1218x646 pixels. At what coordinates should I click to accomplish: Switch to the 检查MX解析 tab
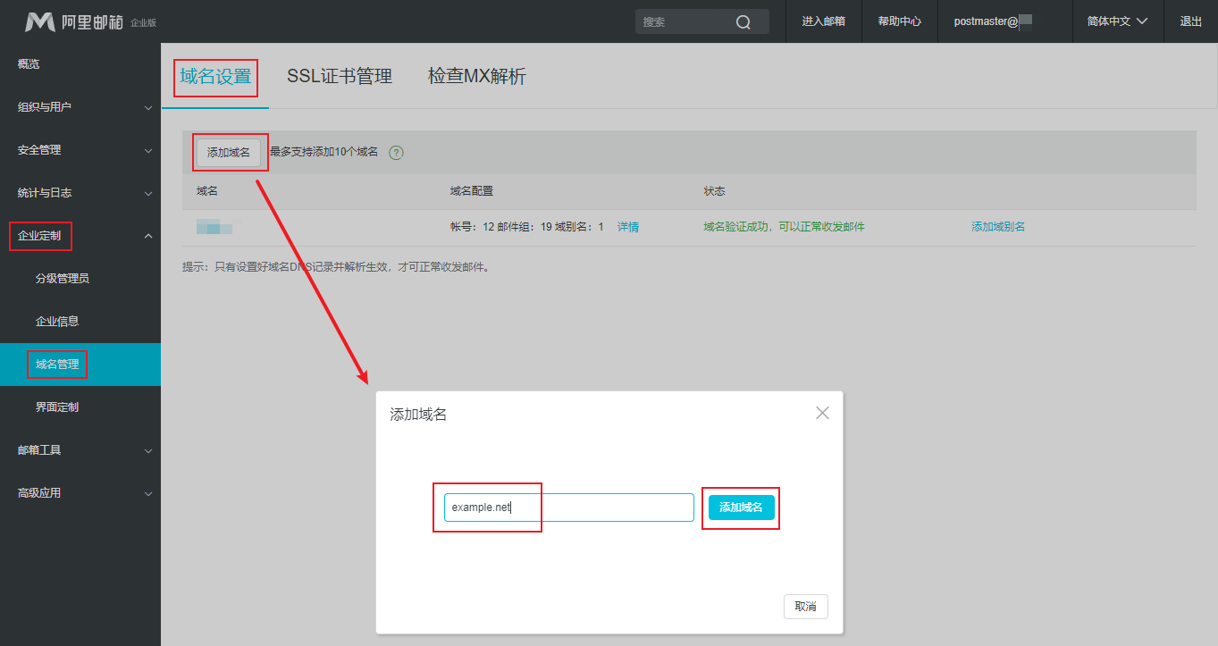[x=477, y=76]
